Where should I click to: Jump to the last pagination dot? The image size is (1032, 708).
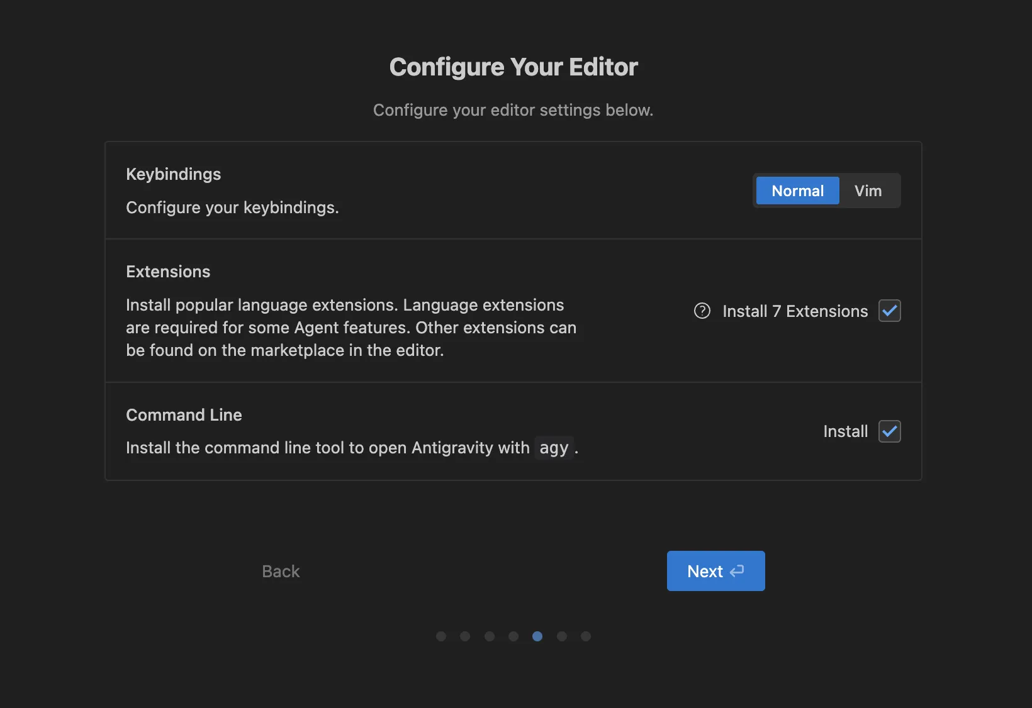pyautogui.click(x=586, y=636)
